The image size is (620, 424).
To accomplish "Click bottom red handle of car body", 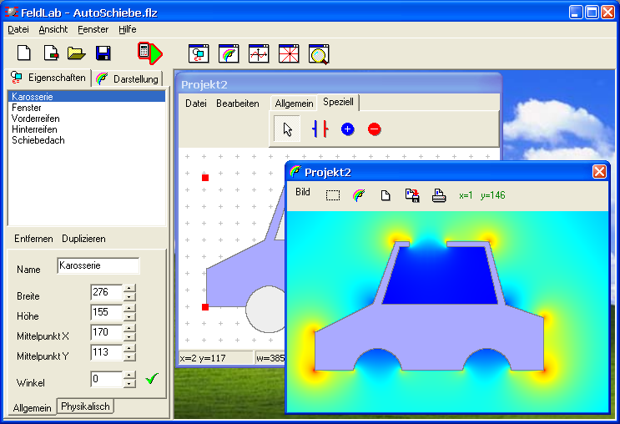I will pos(205,307).
